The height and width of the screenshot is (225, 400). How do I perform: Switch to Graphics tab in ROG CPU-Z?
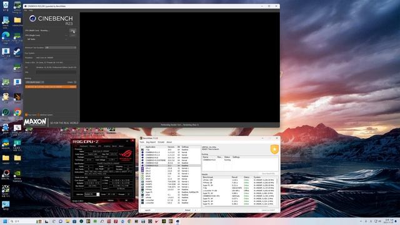coord(107,146)
